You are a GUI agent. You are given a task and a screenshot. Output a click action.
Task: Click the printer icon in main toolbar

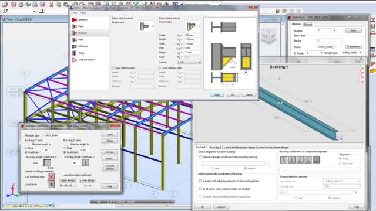(x=21, y=4)
